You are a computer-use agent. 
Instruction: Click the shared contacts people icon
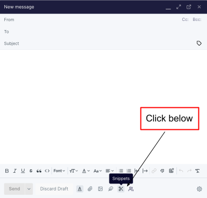131,189
